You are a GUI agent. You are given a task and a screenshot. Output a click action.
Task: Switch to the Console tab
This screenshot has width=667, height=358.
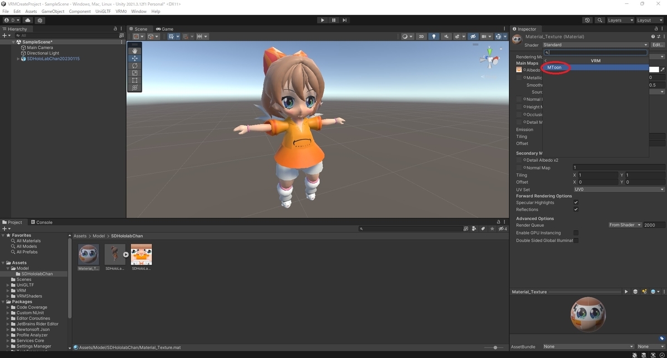coord(42,222)
